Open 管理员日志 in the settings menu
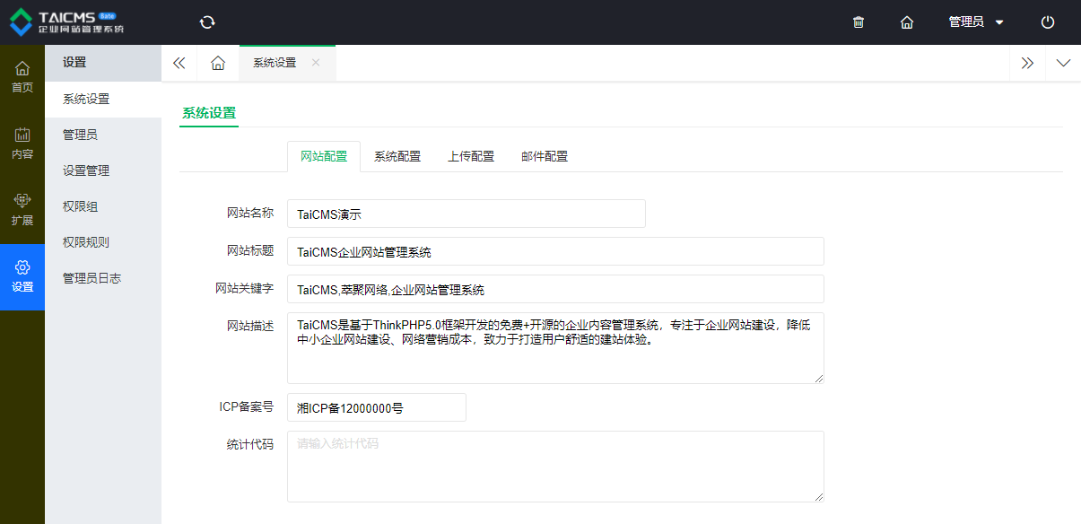 click(x=92, y=278)
